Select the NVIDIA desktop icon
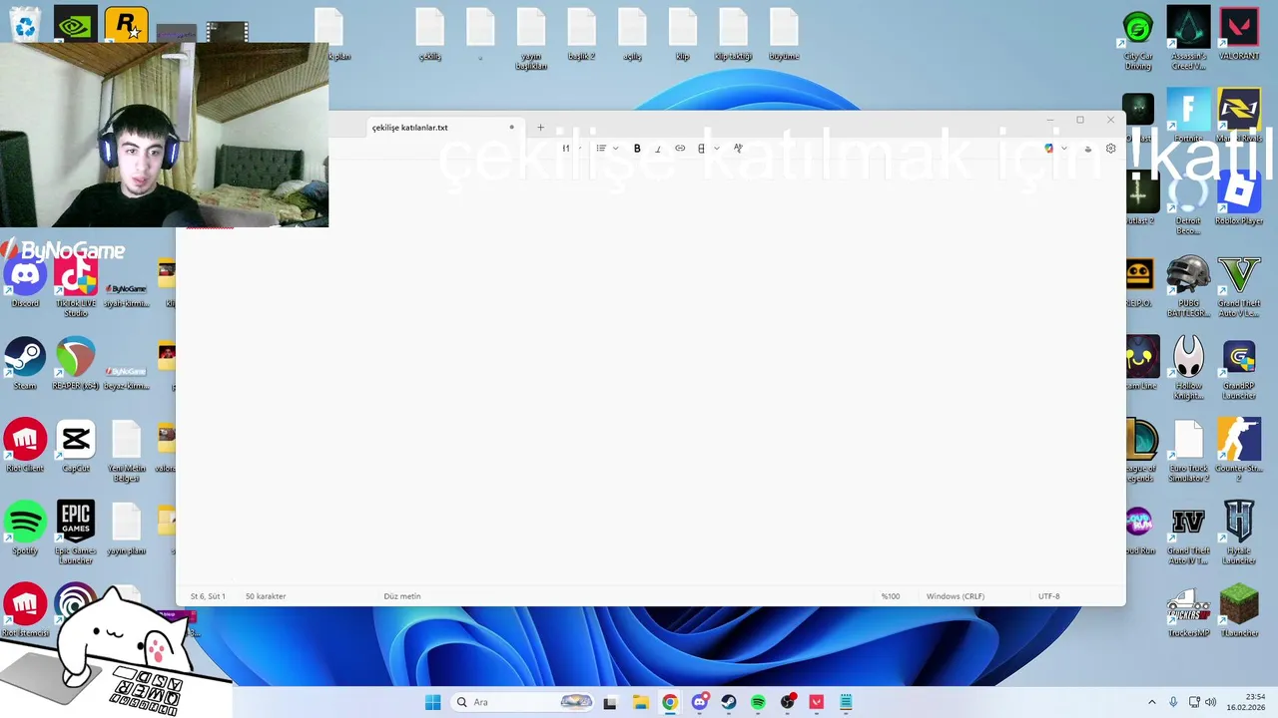Screen dimensions: 1278x718 pos(76,25)
